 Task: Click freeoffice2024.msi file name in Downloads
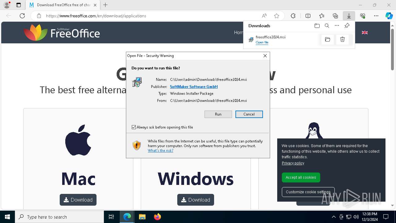pos(270,37)
